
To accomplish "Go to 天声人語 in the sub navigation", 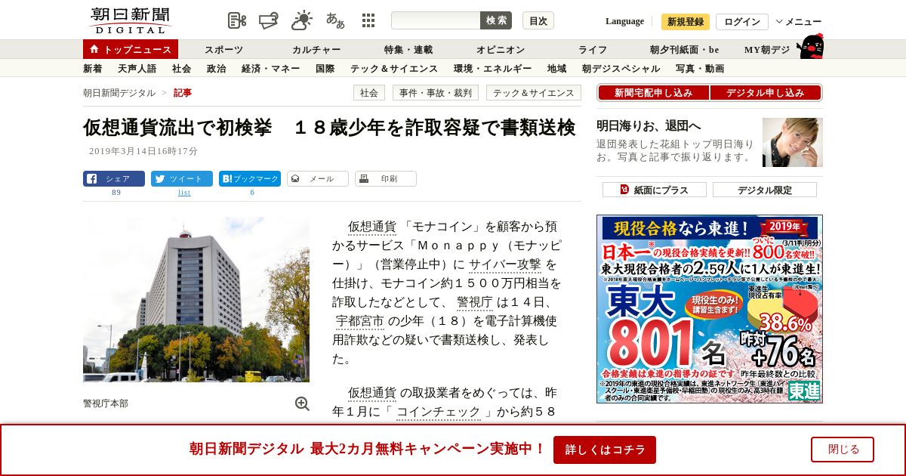I will [137, 69].
